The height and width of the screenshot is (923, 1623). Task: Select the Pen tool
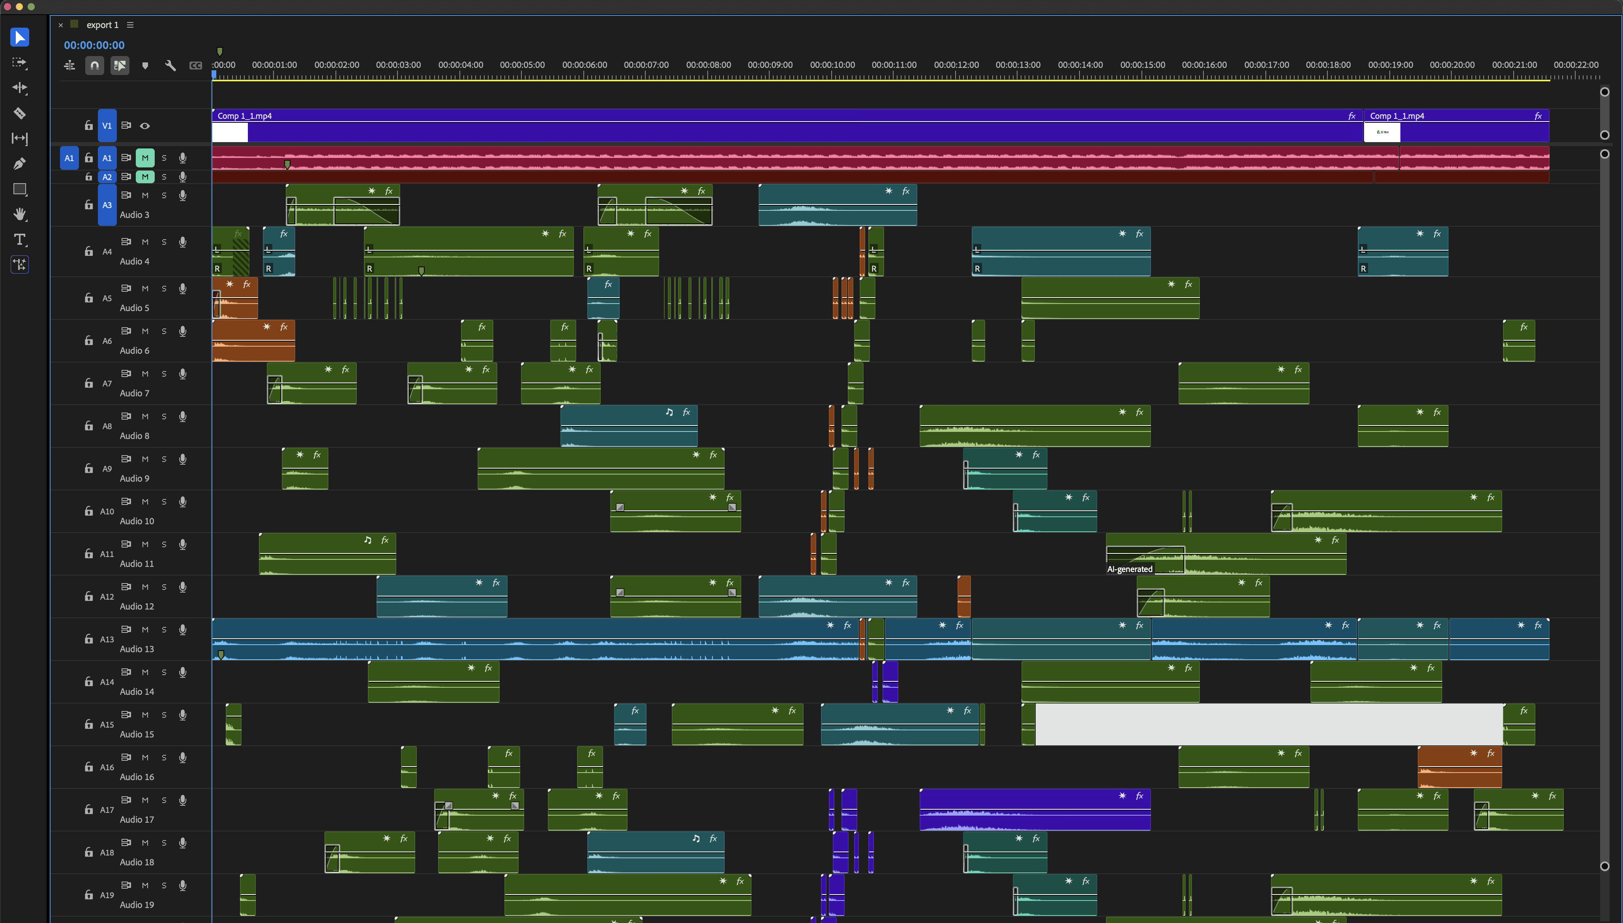click(20, 164)
